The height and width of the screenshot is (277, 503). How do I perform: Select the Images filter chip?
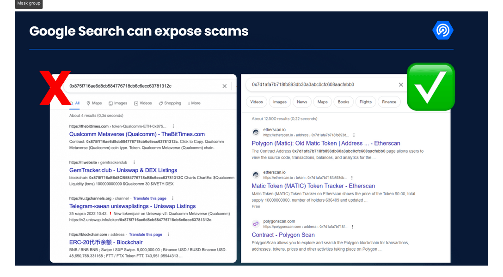click(280, 102)
